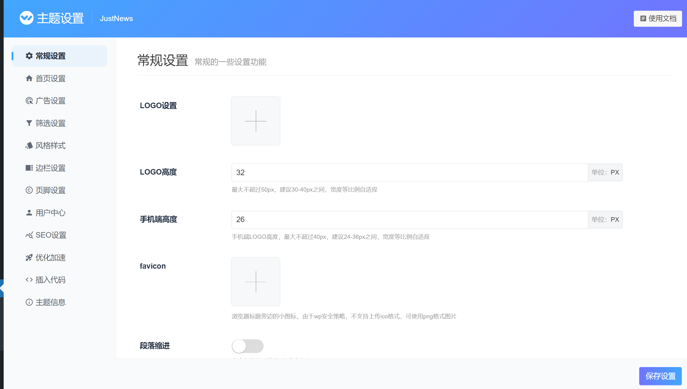This screenshot has height=389, width=687.
Task: Upload a logo via the plus placeholder
Action: click(255, 121)
